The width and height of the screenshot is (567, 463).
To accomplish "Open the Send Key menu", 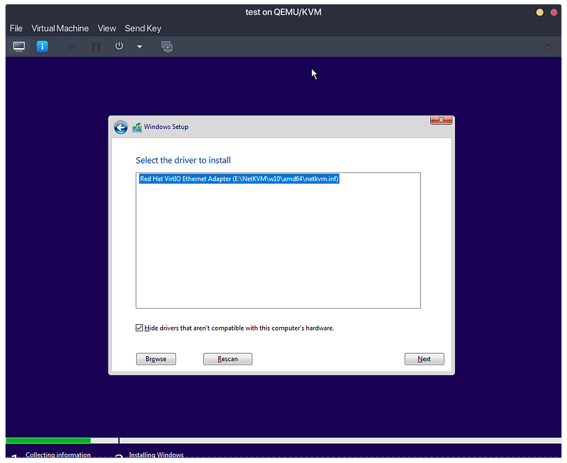I will pos(143,28).
